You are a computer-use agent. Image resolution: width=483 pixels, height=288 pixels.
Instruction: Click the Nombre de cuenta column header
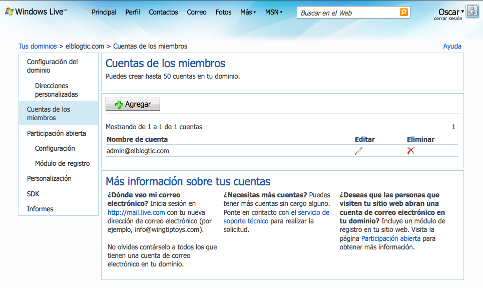(x=137, y=139)
